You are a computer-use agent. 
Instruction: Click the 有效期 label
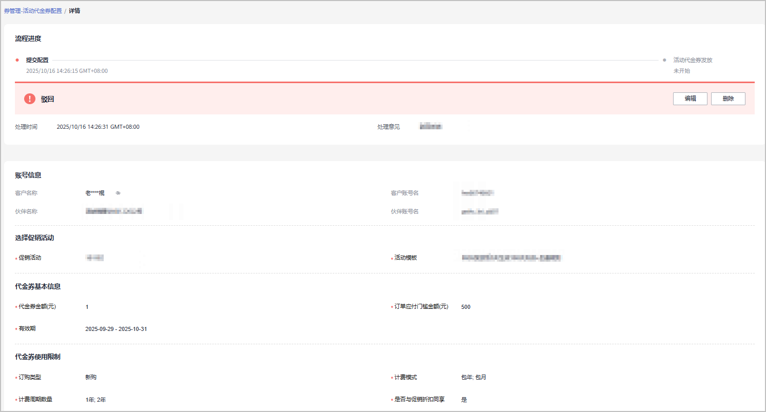coord(27,329)
